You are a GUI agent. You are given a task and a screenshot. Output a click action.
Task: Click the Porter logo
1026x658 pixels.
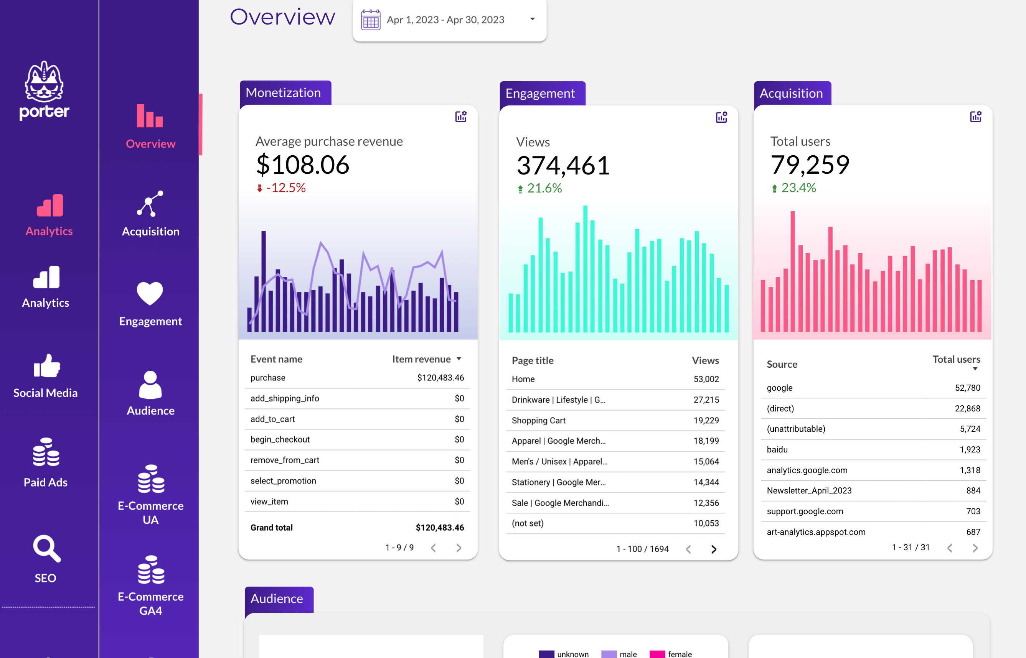[44, 90]
